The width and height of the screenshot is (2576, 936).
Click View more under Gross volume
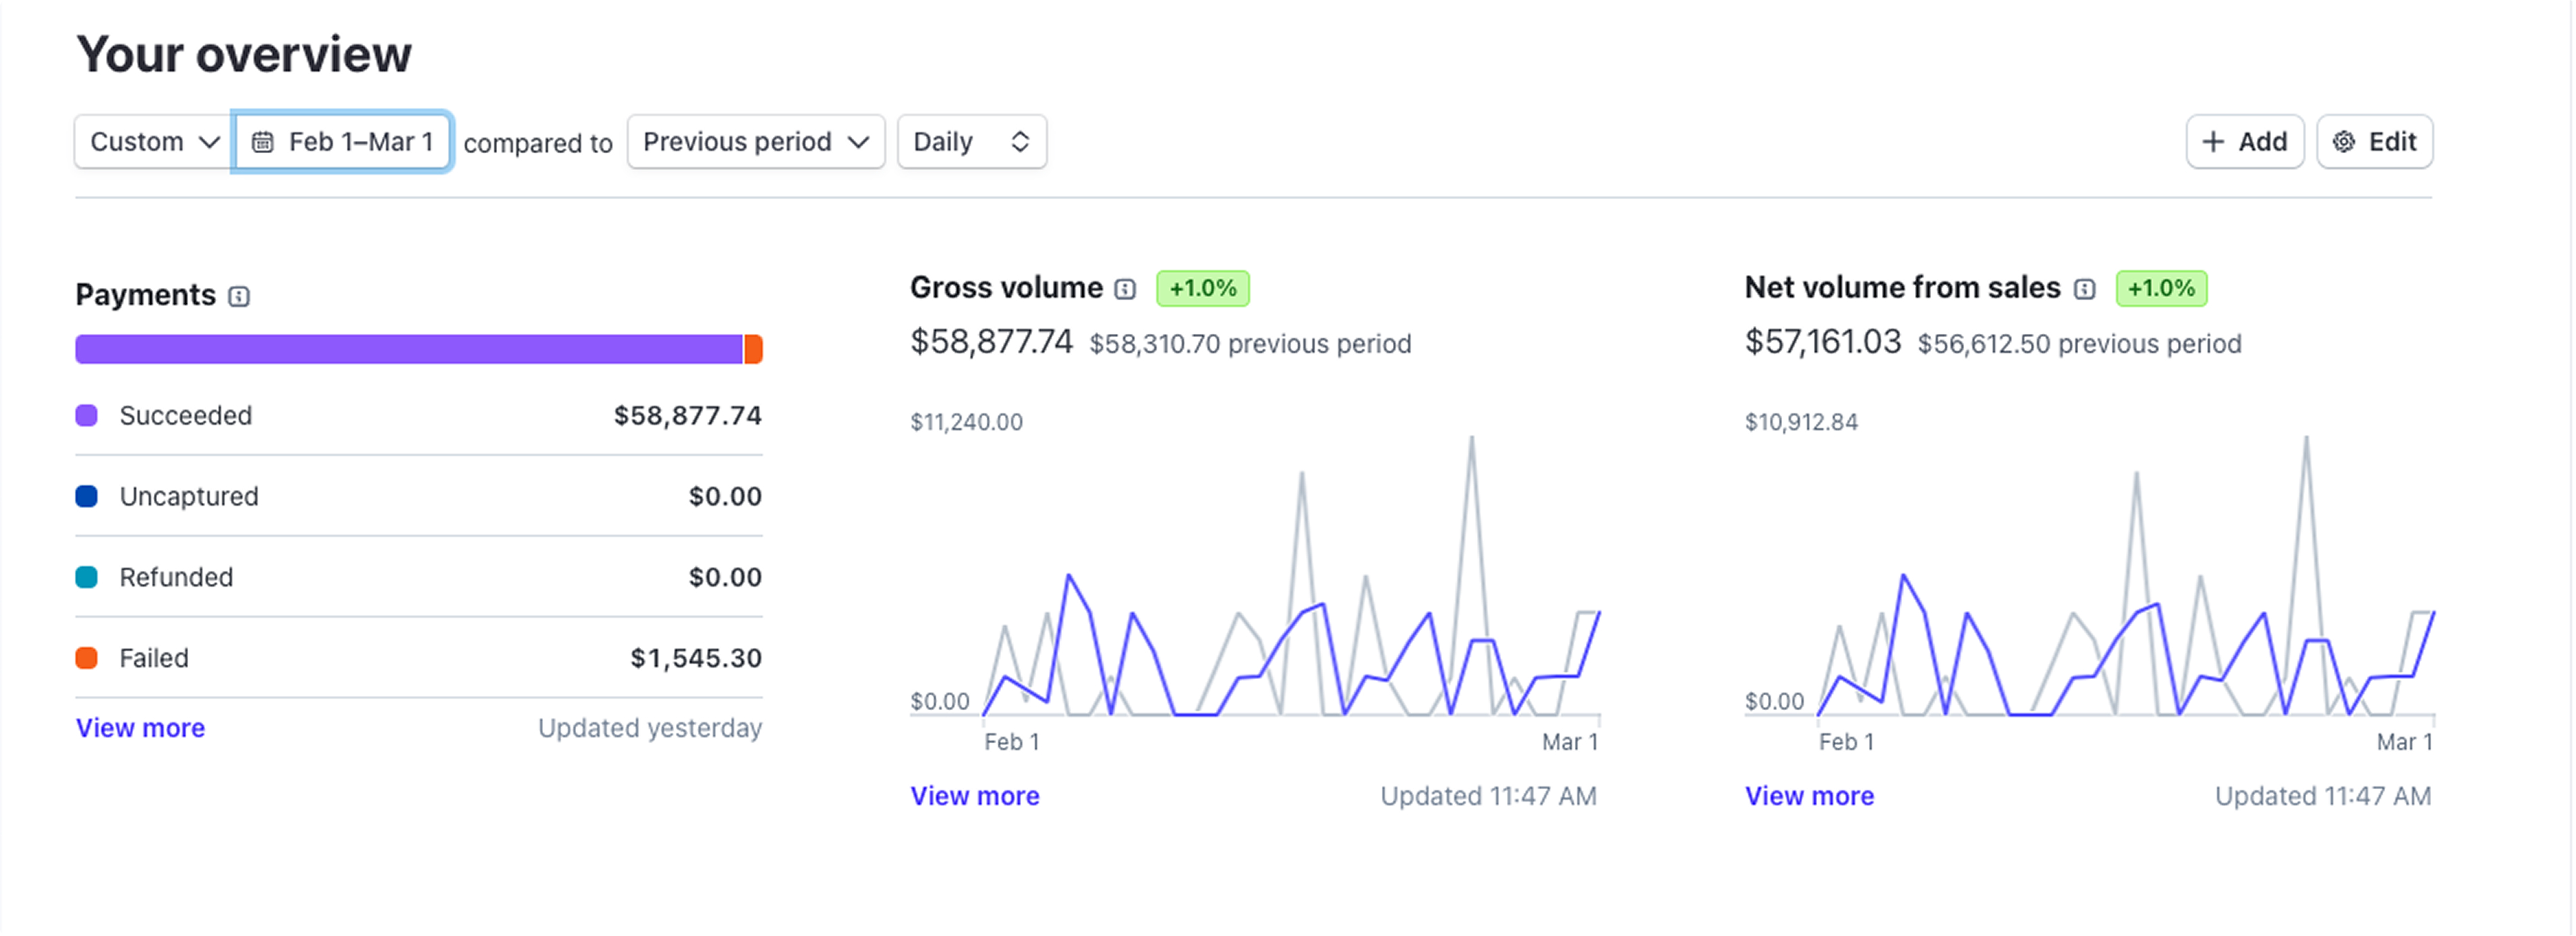coord(975,796)
